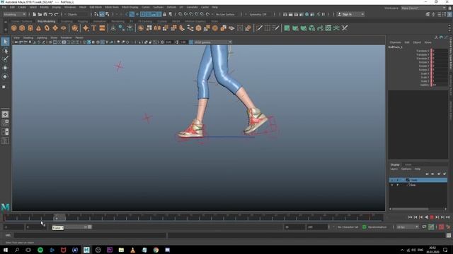Screen dimensions: 453x254
Task: Click the SVG shelf icon
Action: tap(102, 28)
